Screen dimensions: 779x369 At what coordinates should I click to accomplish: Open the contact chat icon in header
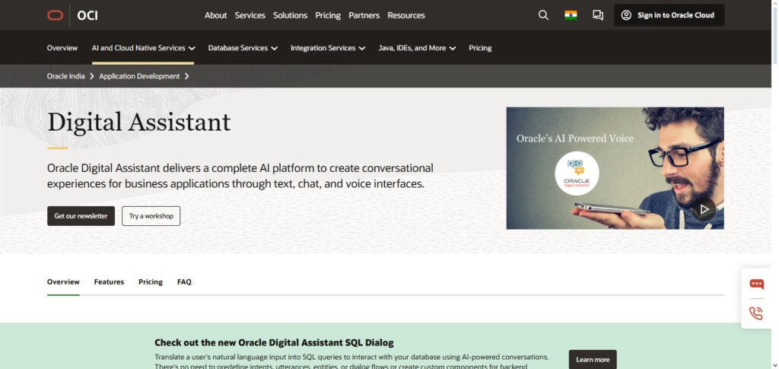pyautogui.click(x=598, y=15)
